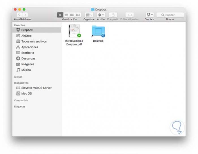This screenshot has width=198, height=154.
Task: Open the Dropbox toolbar dropdown
Action: [150, 15]
